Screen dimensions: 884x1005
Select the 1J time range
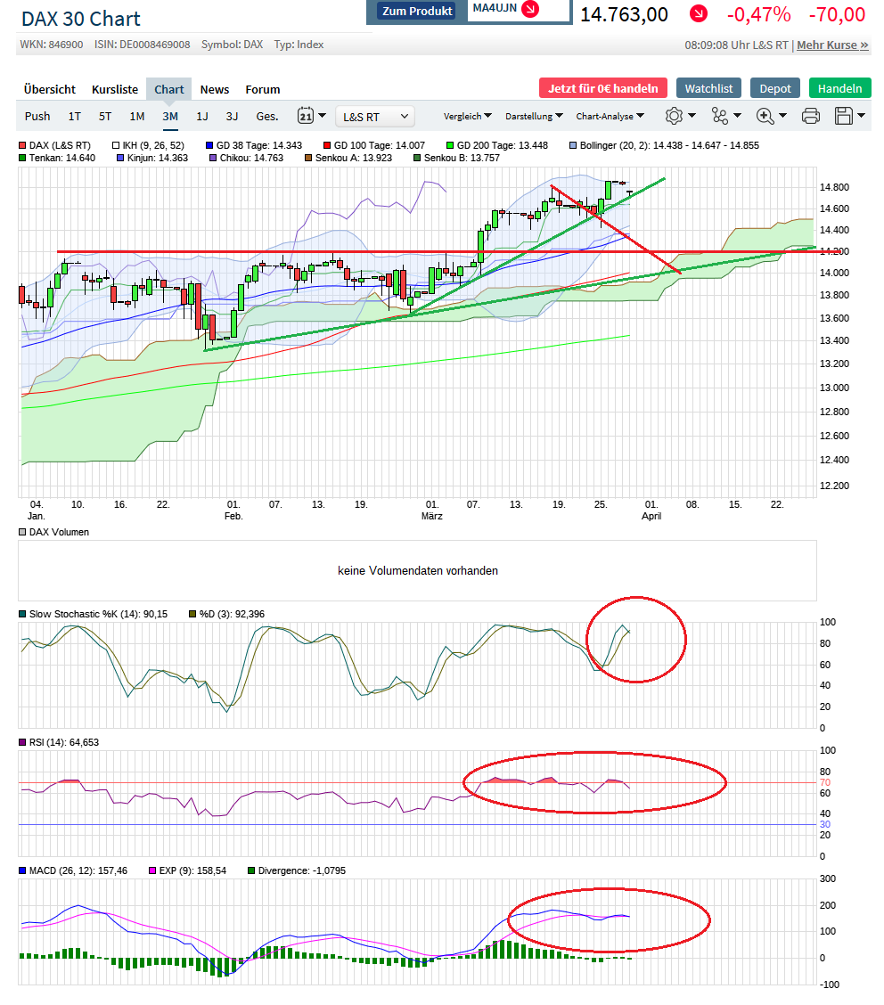tap(202, 116)
